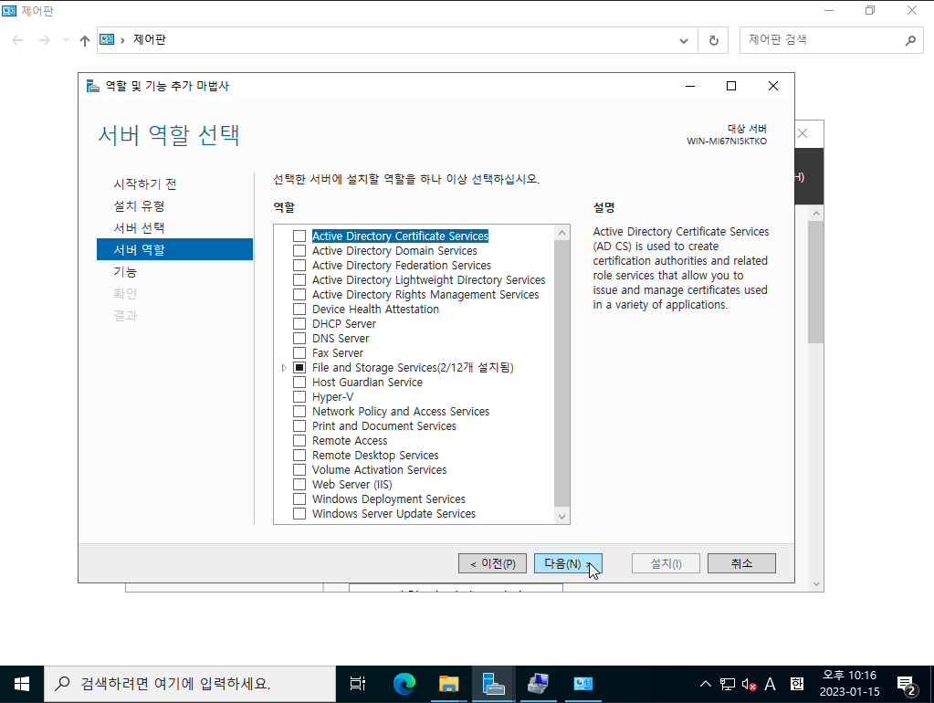
Task: Go to the 설치 유형 step
Action: [139, 206]
